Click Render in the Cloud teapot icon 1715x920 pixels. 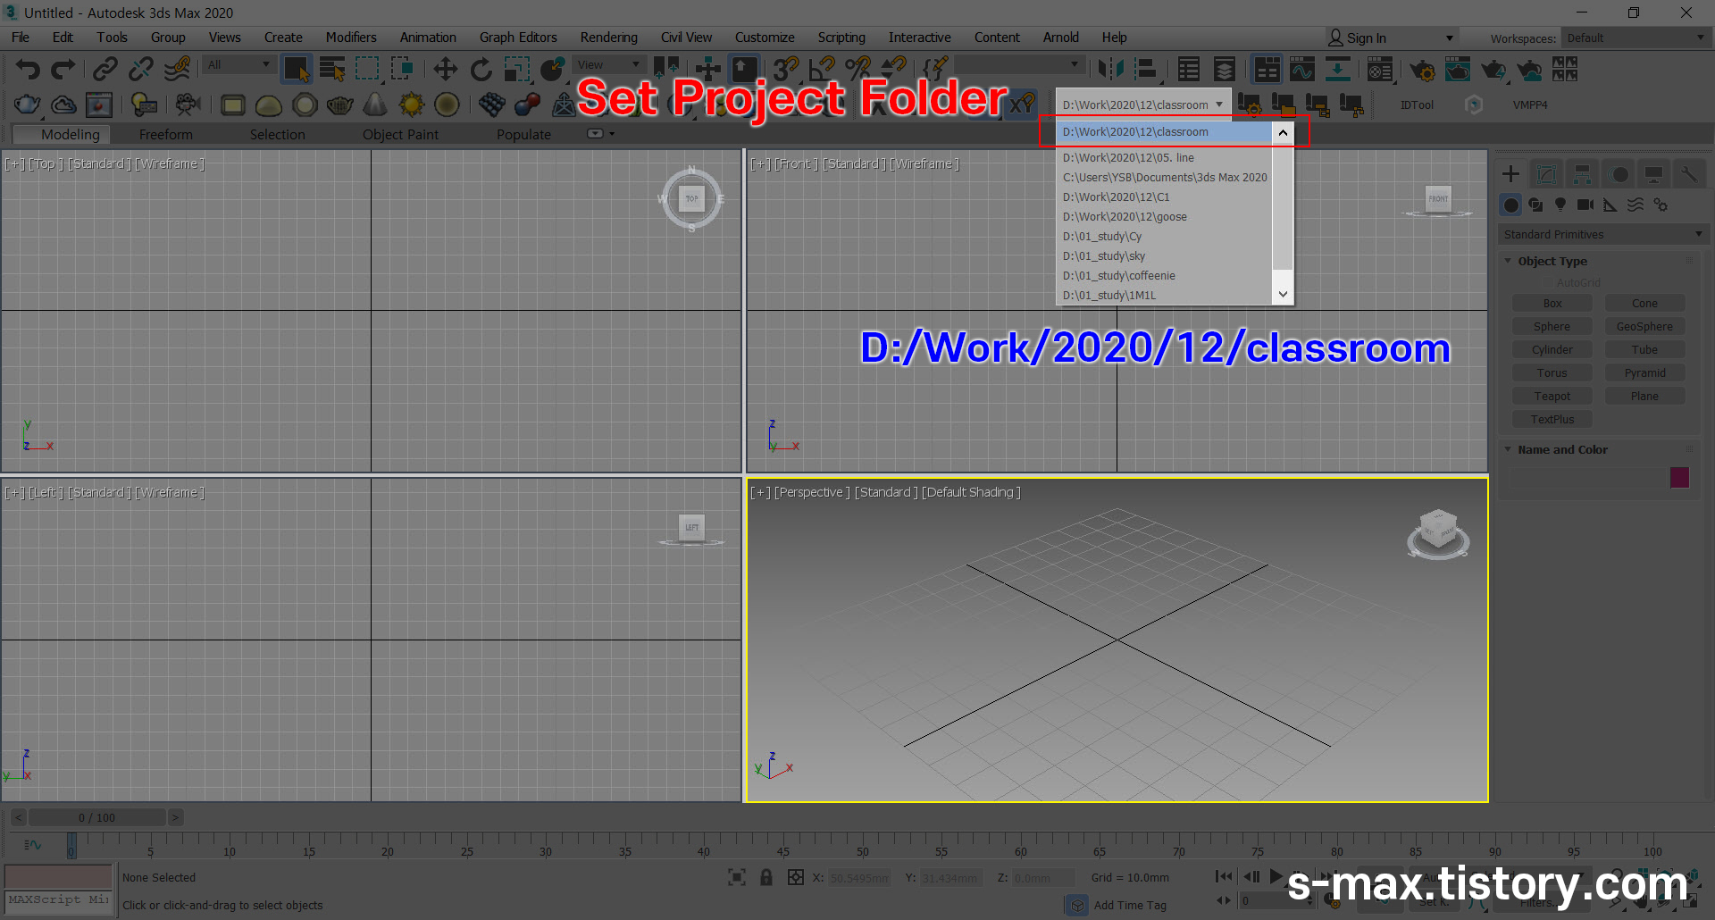tap(1529, 69)
